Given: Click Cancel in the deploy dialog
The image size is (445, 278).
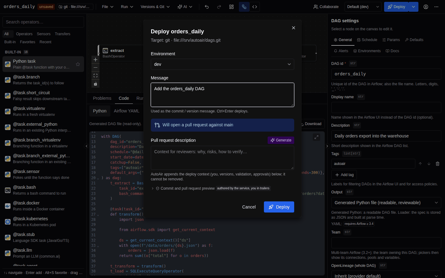Looking at the screenshot, I should click(x=249, y=207).
